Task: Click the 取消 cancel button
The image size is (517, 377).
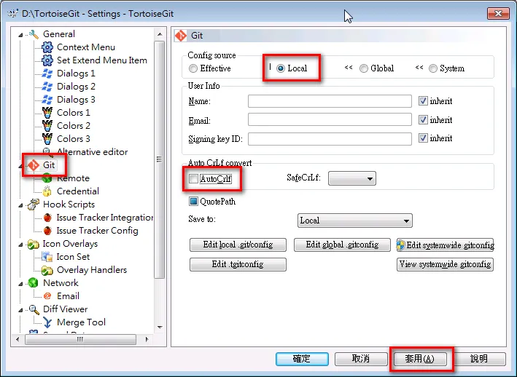Action: click(361, 359)
